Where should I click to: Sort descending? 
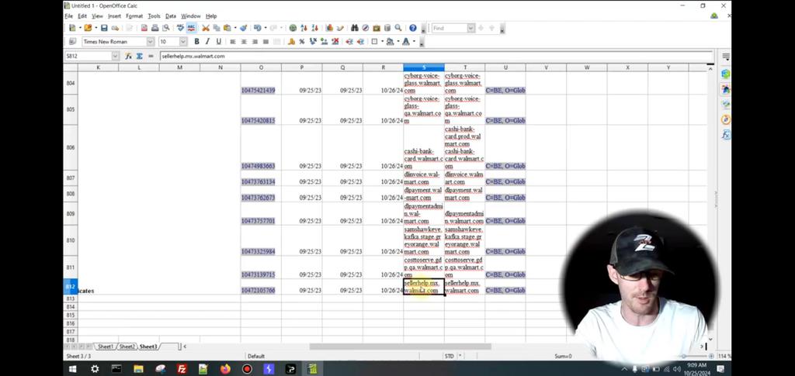(315, 29)
